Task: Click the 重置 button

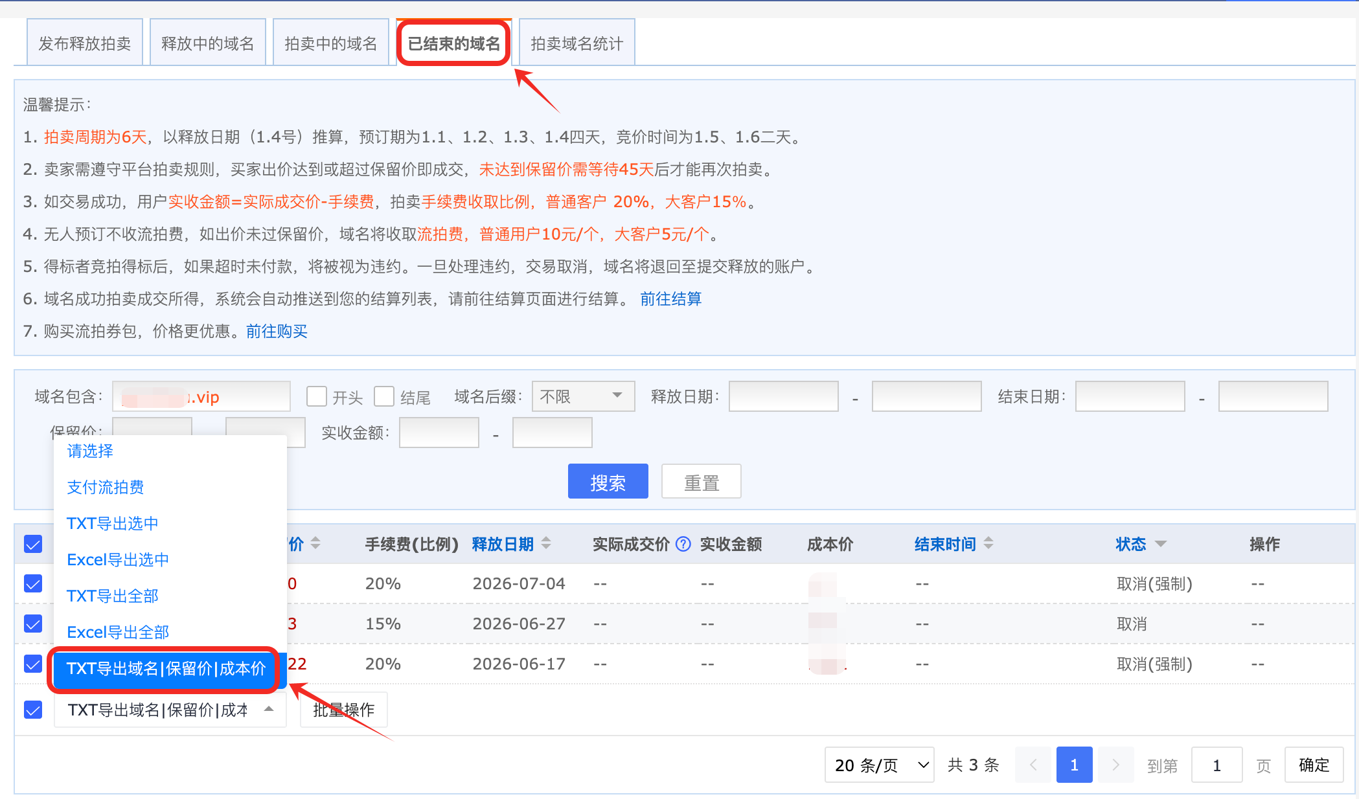Action: pyautogui.click(x=702, y=481)
